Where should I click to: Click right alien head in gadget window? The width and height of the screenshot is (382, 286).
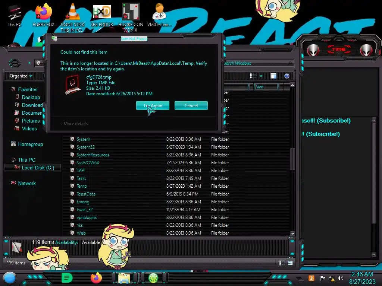[x=366, y=50]
